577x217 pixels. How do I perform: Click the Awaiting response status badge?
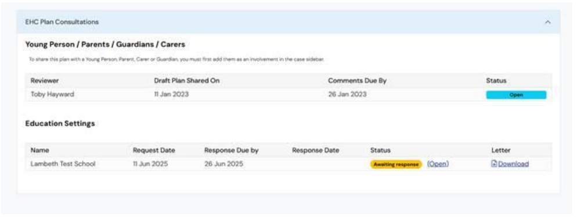pyautogui.click(x=396, y=164)
